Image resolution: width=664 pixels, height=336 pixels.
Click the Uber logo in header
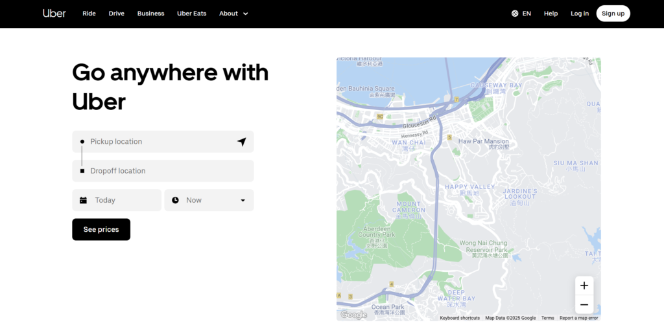click(54, 13)
